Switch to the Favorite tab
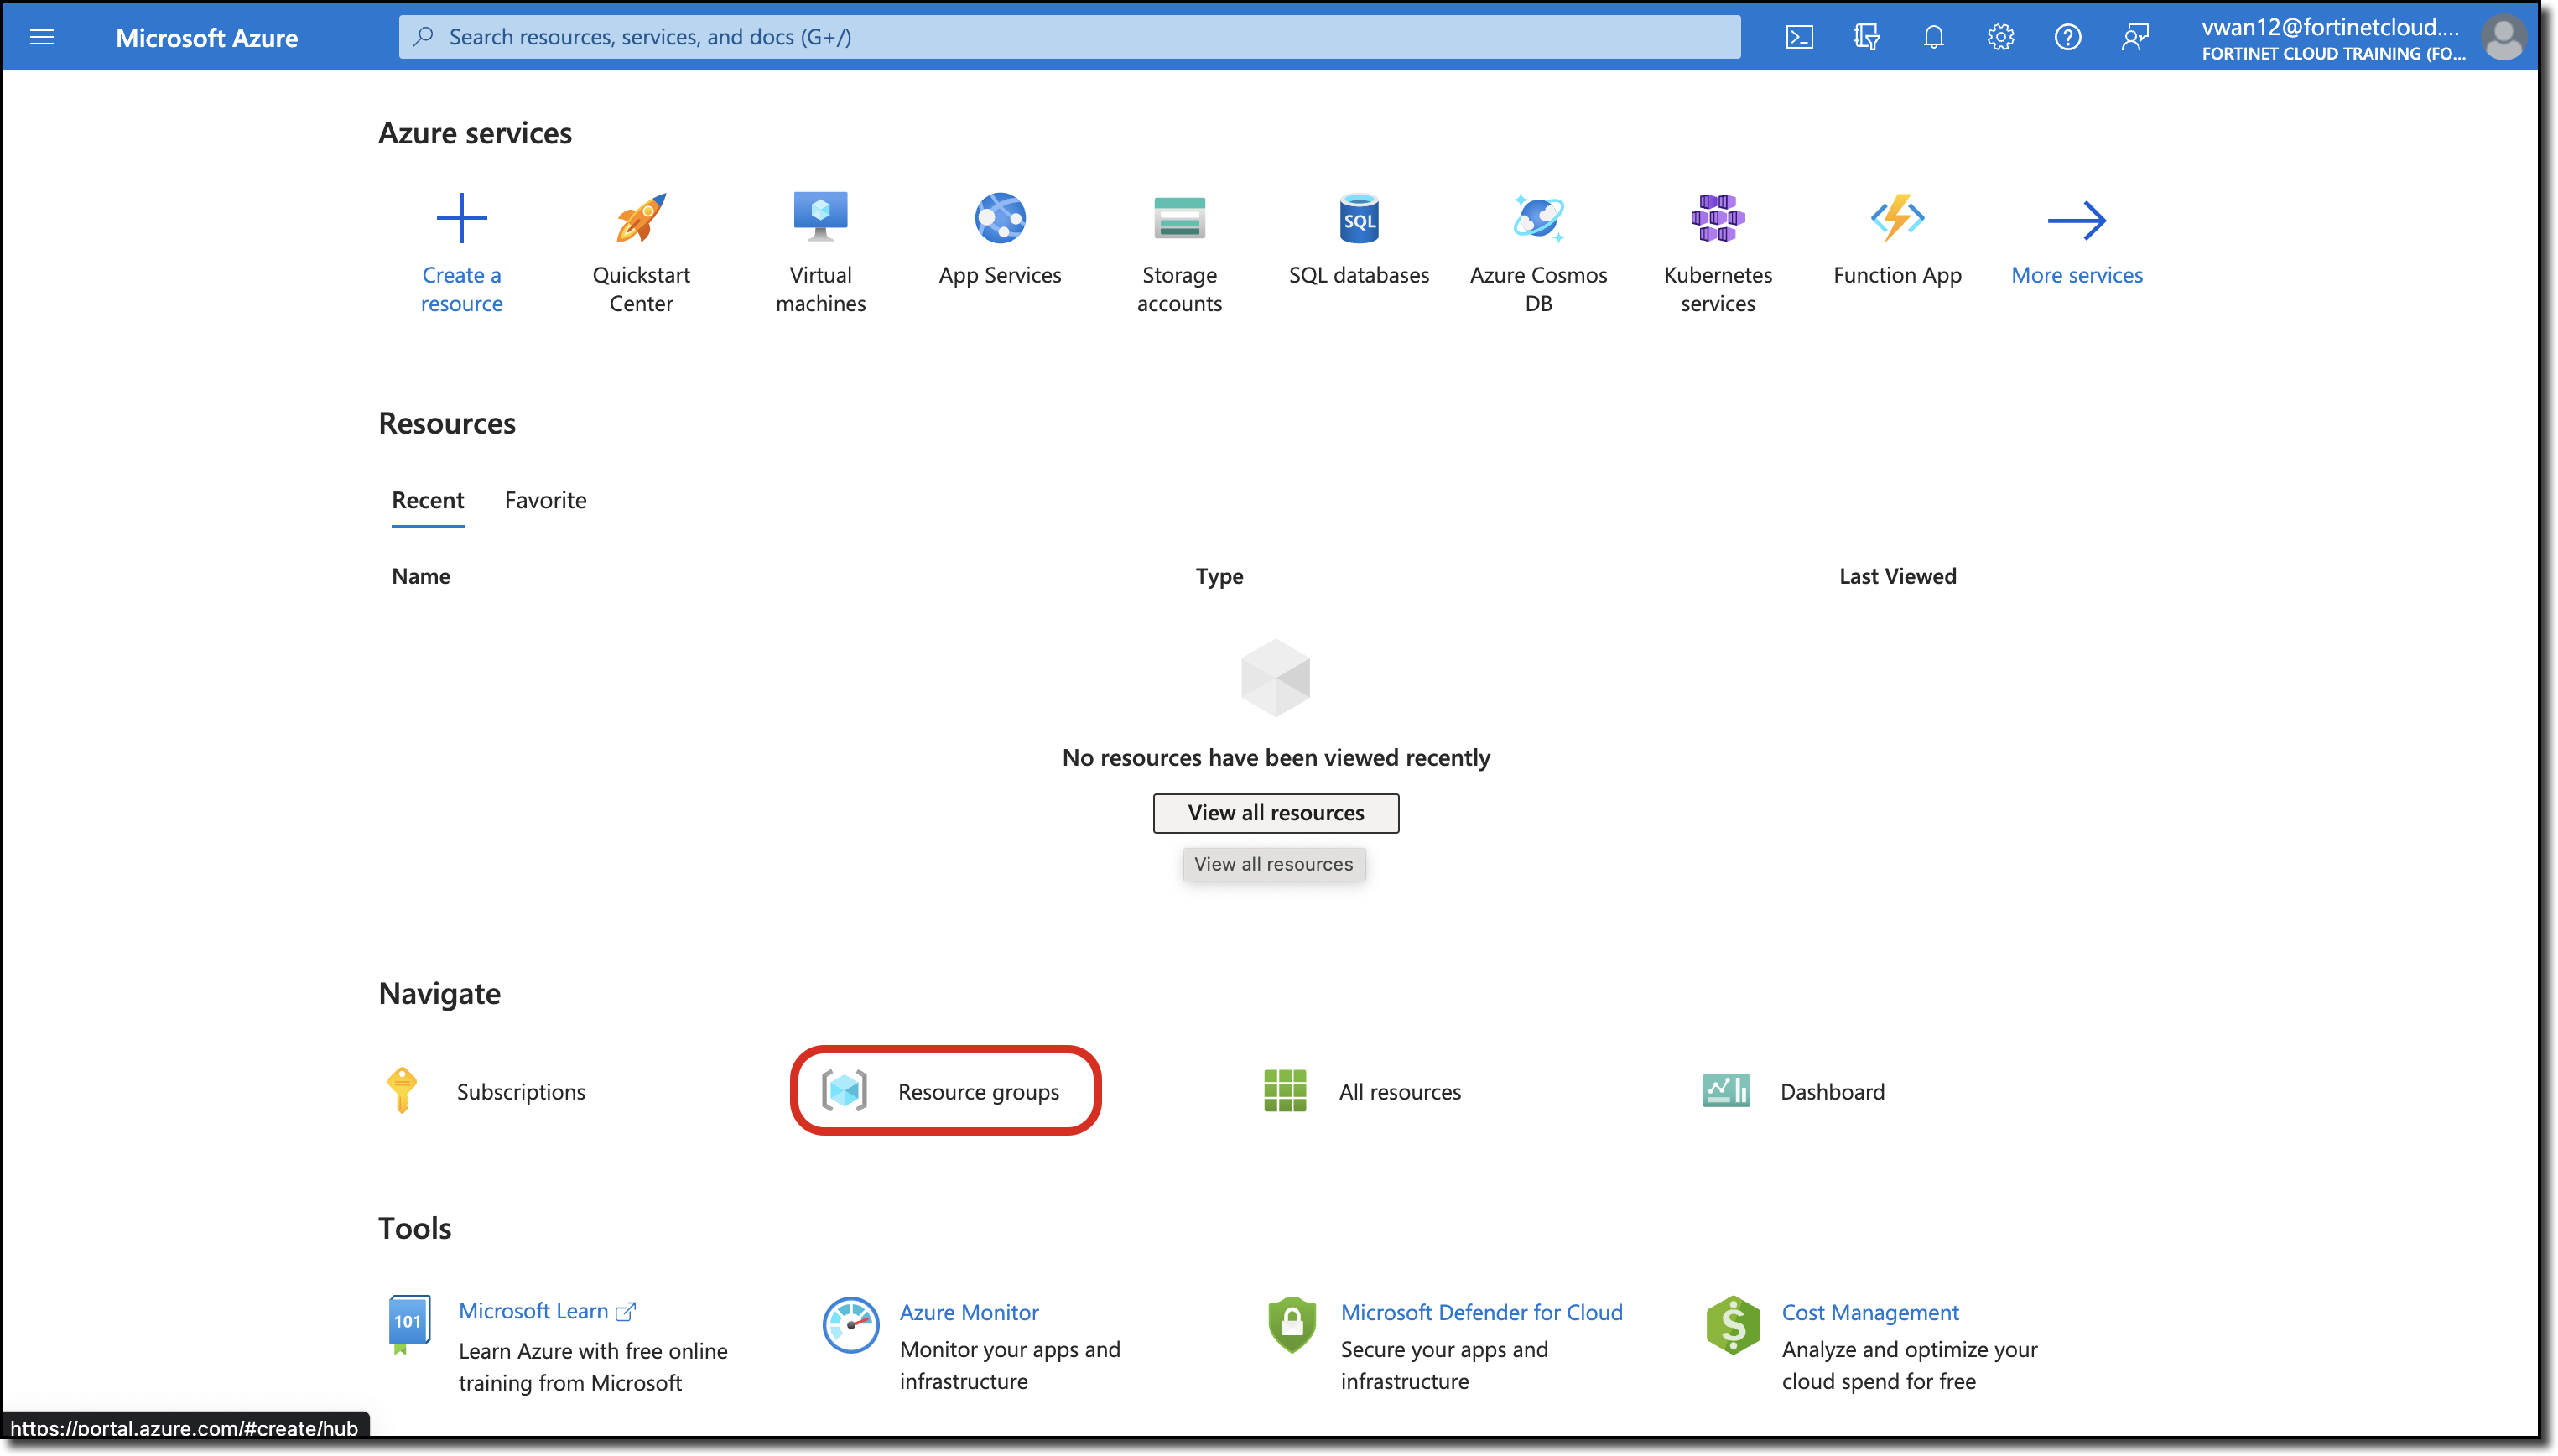This screenshot has height=1456, width=2558. (546, 500)
